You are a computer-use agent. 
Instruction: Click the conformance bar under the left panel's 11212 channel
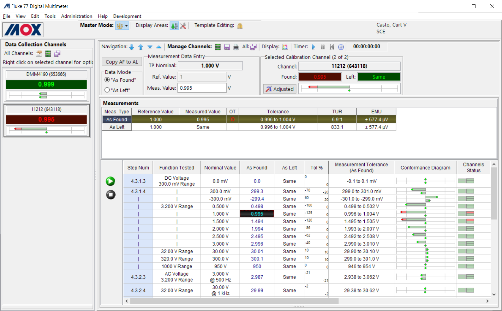coord(46,130)
